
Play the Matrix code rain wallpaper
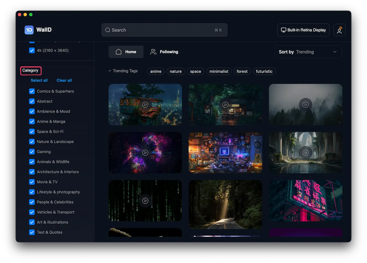click(145, 201)
